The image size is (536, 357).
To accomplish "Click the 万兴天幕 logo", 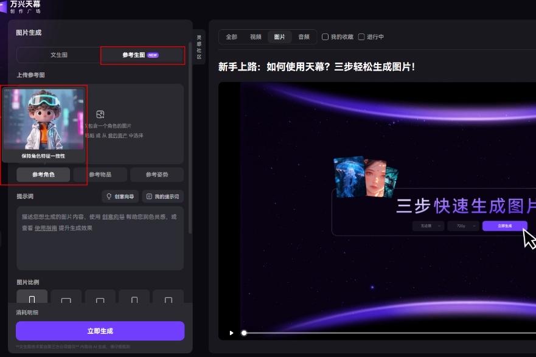I will click(21, 7).
